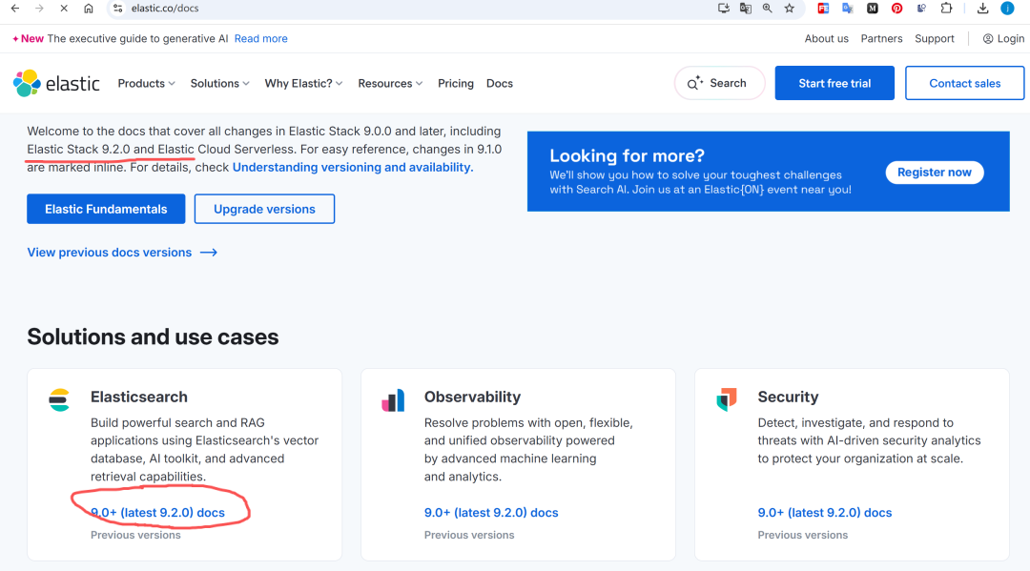Click the Observability product icon
This screenshot has width=1030, height=571.
(x=393, y=399)
